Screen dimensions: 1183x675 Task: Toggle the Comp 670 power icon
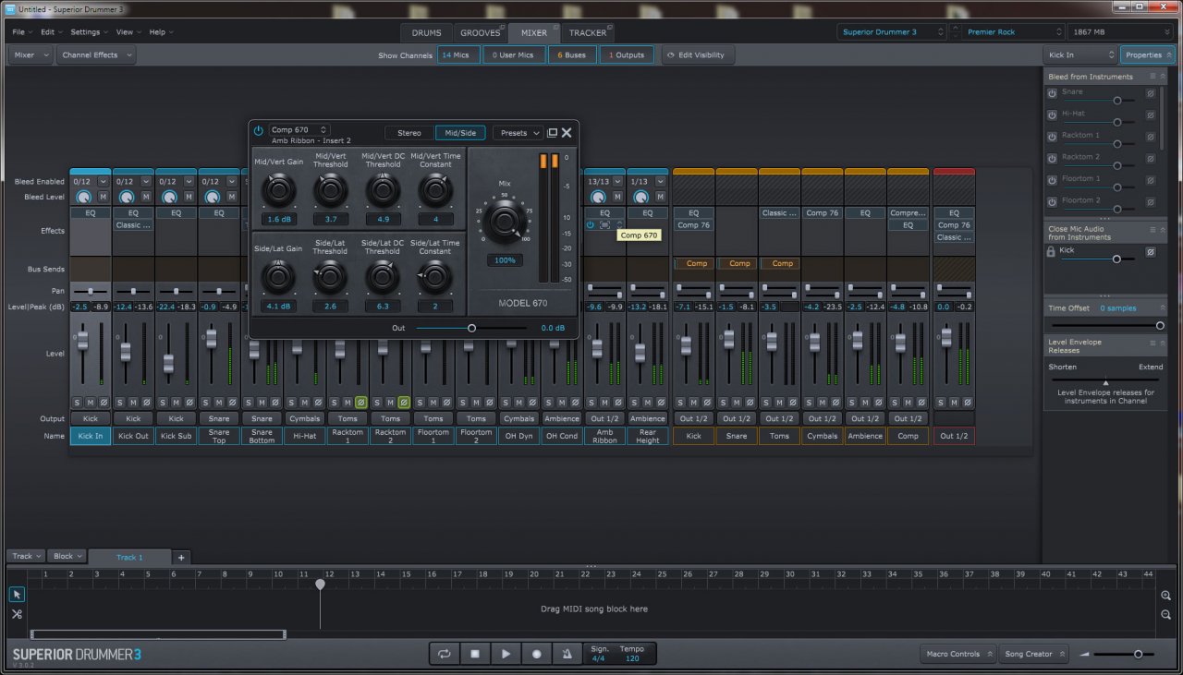tap(259, 131)
